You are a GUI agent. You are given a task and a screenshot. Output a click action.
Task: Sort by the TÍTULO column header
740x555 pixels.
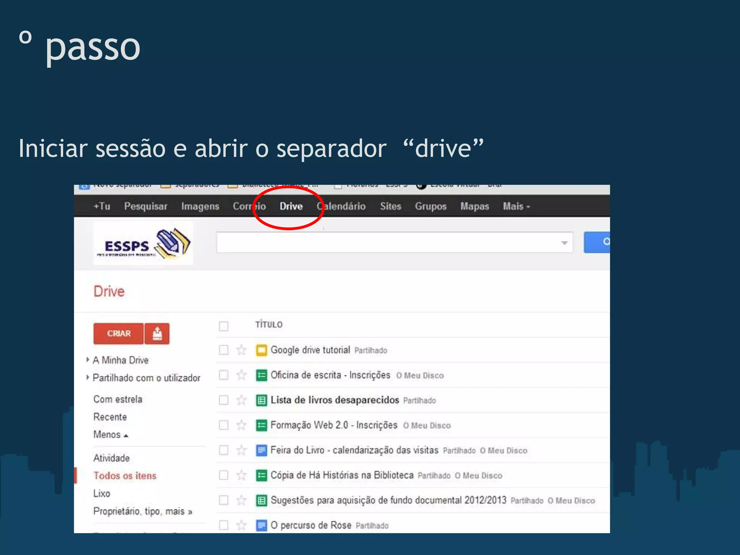click(269, 324)
